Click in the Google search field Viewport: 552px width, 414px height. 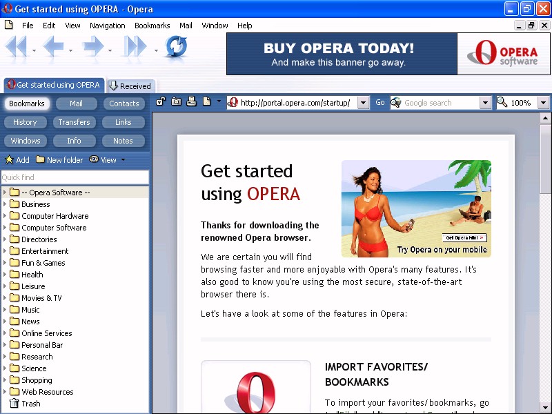(441, 103)
